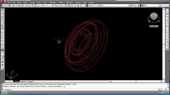
Task: Open the Parametric menu
Action: [69, 2]
